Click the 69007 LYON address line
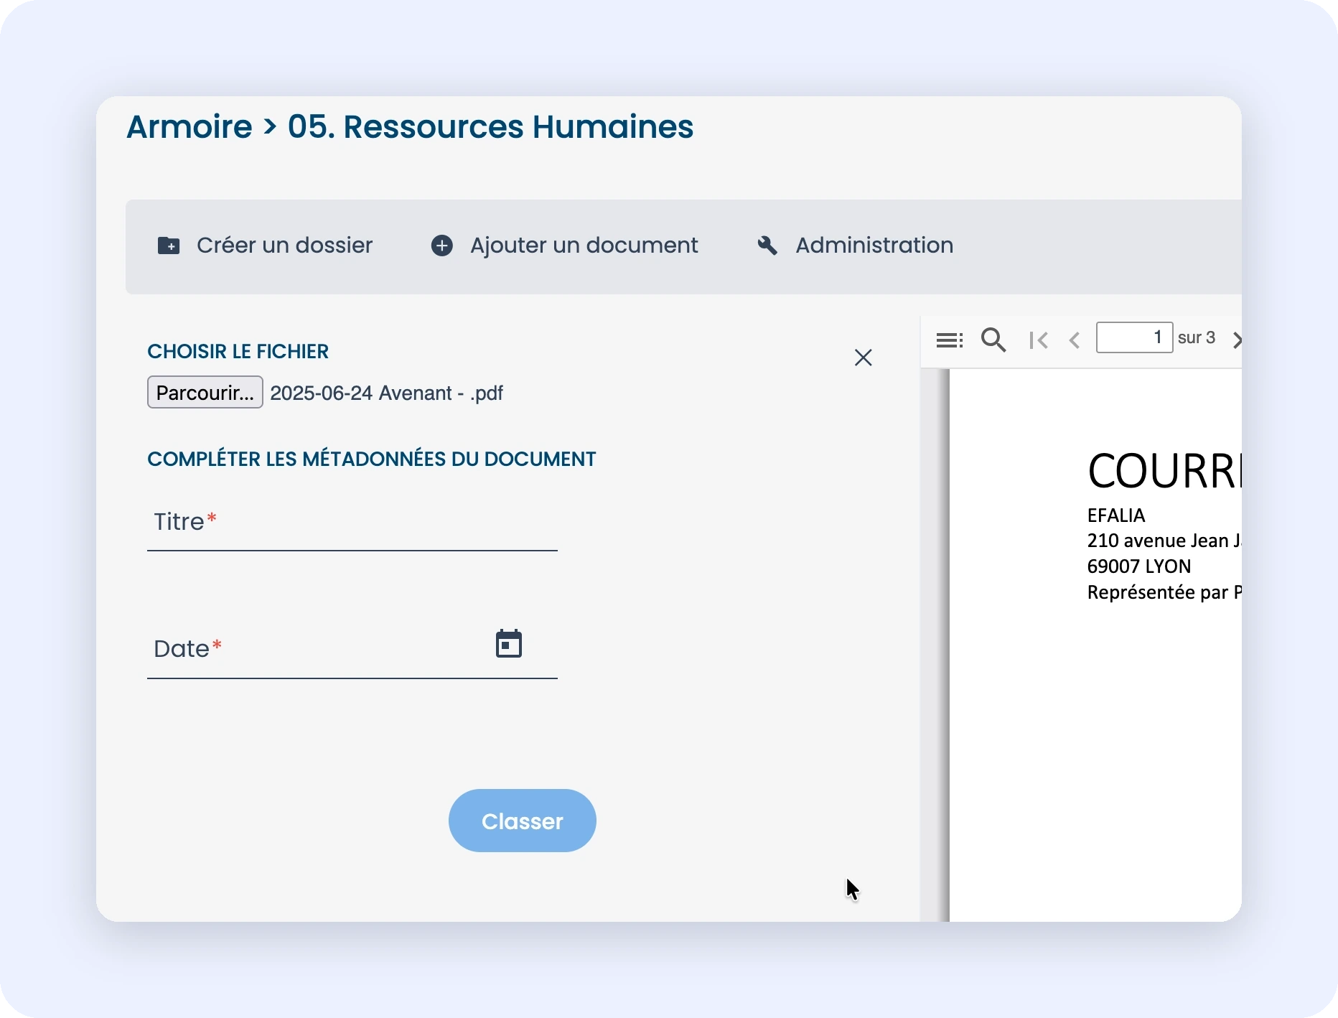Screen dimensions: 1338x1018 (1139, 566)
